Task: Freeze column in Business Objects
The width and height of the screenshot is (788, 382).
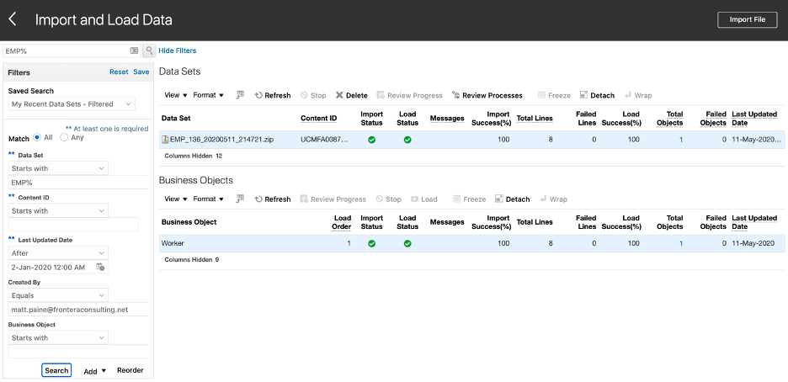Action: point(470,199)
